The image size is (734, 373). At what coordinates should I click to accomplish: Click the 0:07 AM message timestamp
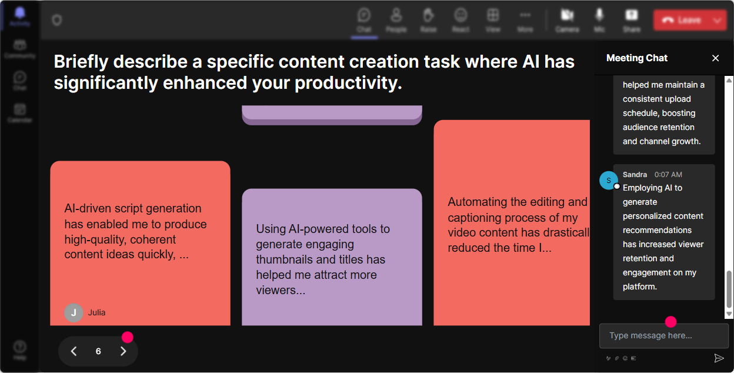(668, 175)
